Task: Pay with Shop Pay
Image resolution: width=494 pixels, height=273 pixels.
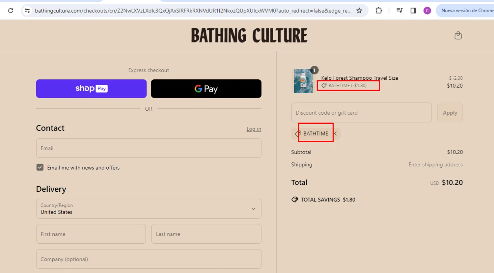Action: click(91, 89)
